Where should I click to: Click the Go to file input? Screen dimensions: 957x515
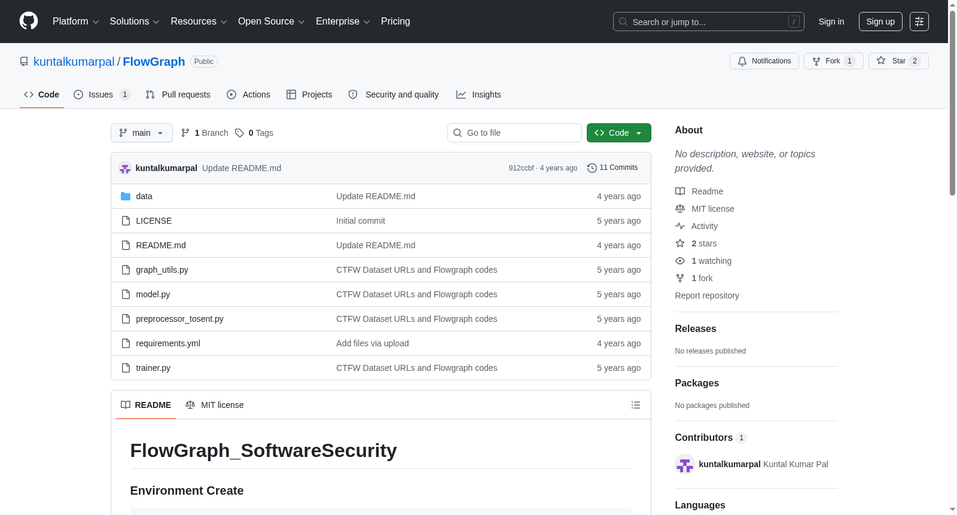click(x=514, y=133)
